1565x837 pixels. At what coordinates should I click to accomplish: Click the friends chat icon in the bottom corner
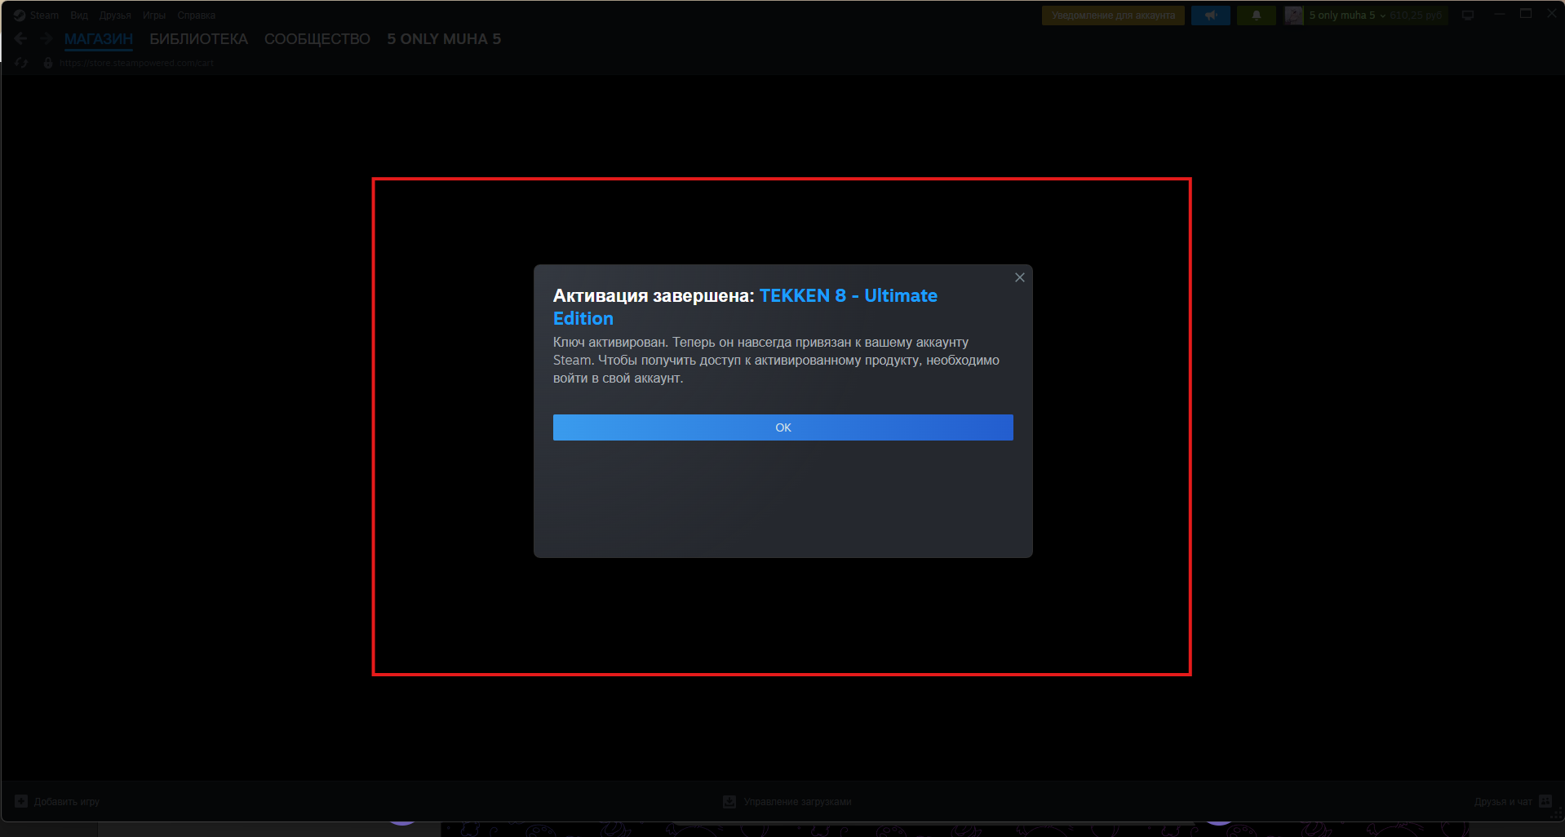tap(1545, 801)
